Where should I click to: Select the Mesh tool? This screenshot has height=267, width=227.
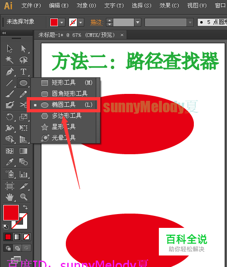click(10, 151)
